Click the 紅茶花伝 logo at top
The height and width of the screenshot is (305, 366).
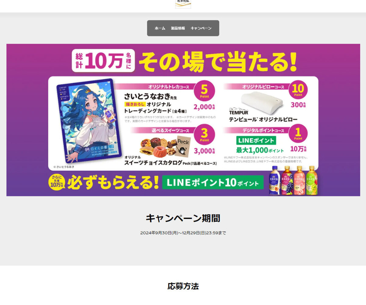tap(183, 4)
